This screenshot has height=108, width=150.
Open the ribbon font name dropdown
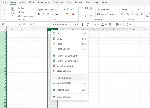(x=56, y=10)
